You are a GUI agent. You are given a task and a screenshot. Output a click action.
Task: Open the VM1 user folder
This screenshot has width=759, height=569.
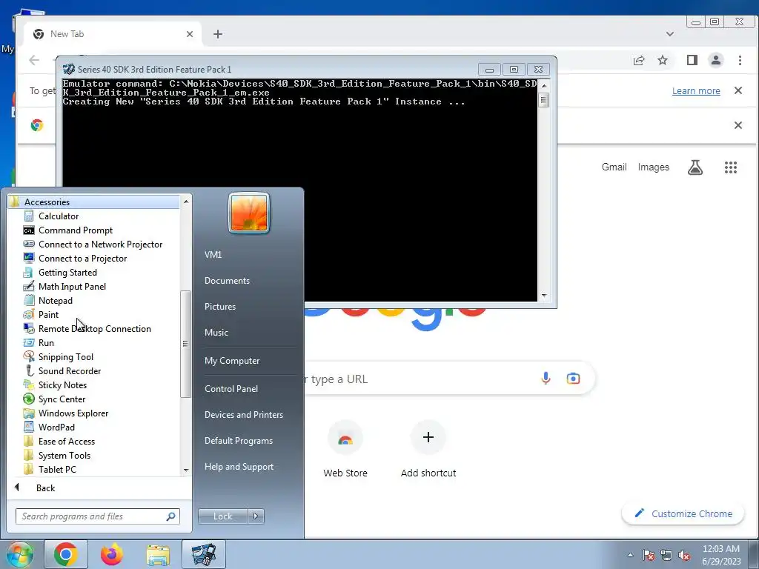click(x=213, y=255)
